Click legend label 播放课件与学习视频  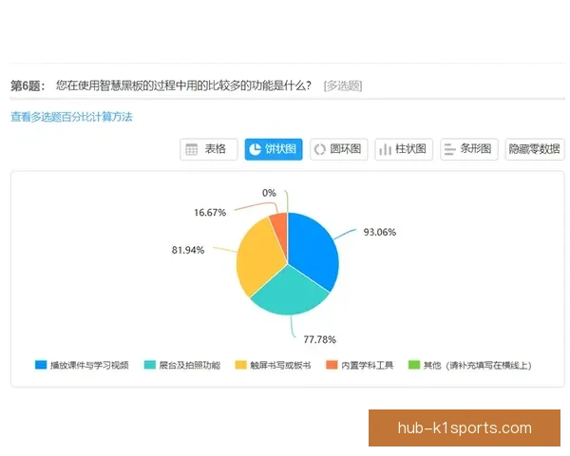click(x=89, y=365)
